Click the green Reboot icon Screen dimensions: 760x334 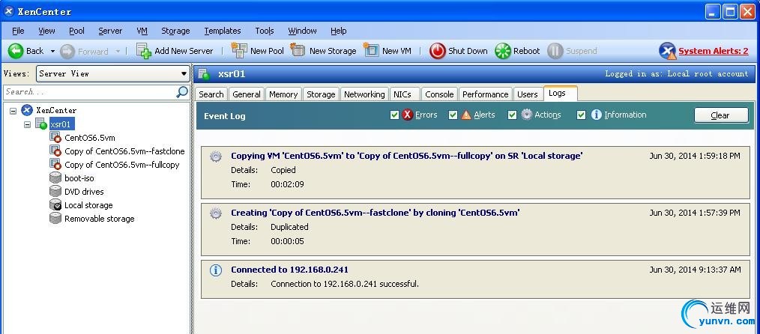click(x=503, y=51)
